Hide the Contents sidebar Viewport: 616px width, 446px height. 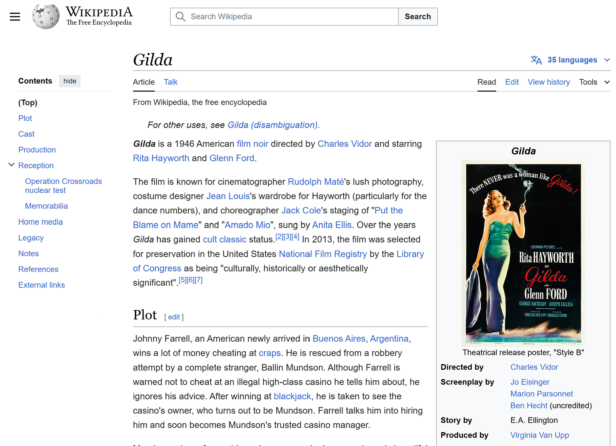pyautogui.click(x=70, y=81)
